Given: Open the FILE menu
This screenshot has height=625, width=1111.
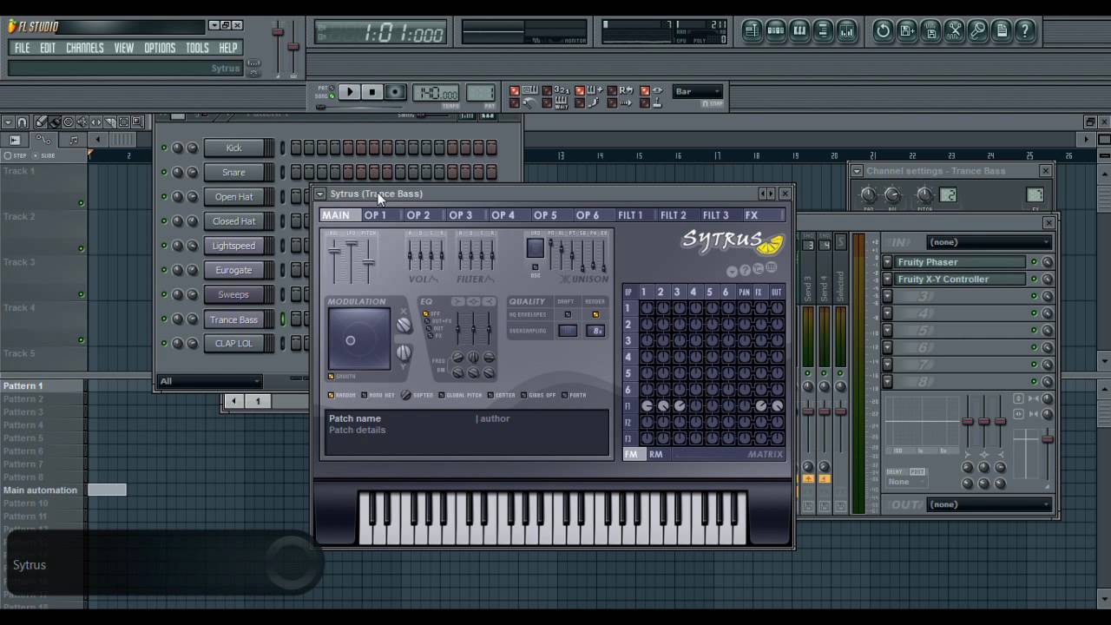Looking at the screenshot, I should [23, 49].
